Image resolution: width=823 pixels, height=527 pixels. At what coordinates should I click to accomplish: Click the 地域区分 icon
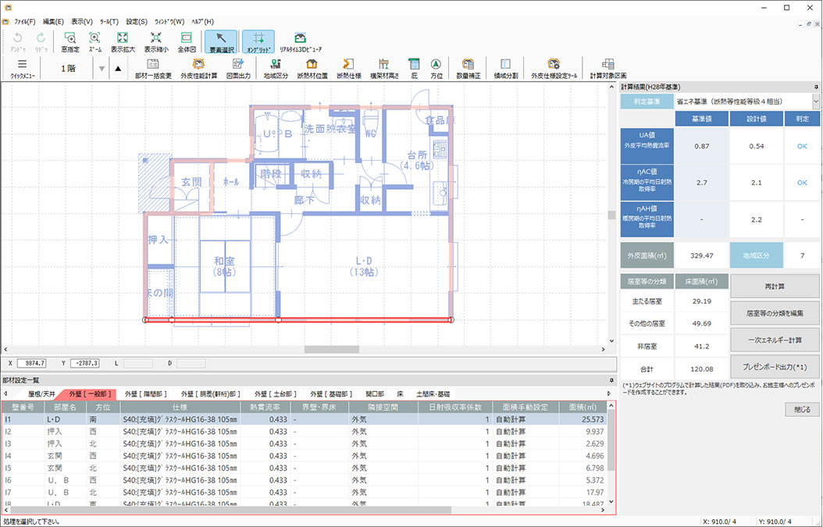click(276, 68)
